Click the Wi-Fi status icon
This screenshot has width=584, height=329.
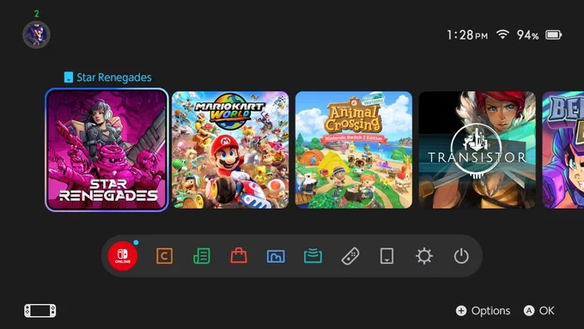(x=502, y=34)
